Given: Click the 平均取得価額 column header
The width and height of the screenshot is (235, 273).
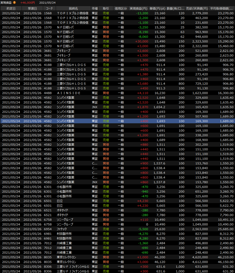Looking at the screenshot, I should pyautogui.click(x=222, y=8).
